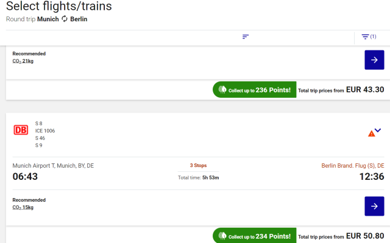Viewport: 390px width, 243px height.
Task: Show details for 3 Stops
Action: pos(198,165)
